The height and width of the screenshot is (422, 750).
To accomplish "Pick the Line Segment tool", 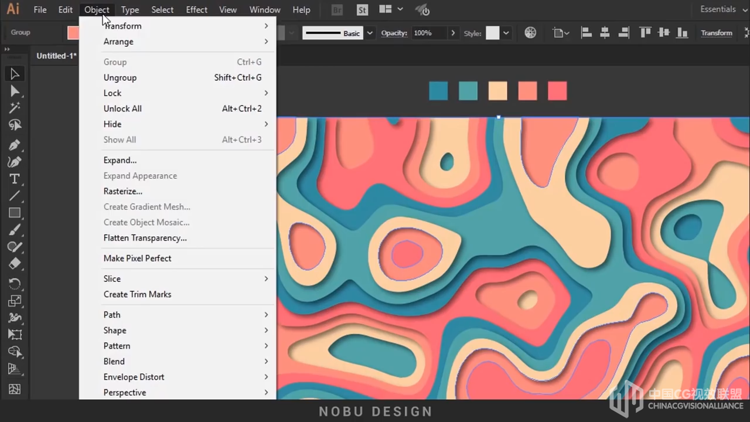I will pos(15,196).
